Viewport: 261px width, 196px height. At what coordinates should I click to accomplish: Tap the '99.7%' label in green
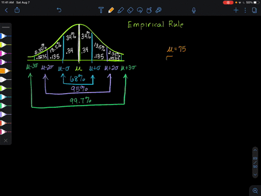coord(80,100)
